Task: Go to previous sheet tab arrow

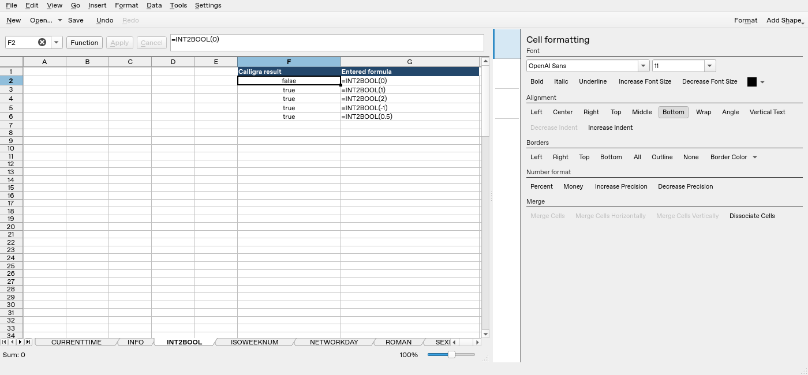Action: click(x=12, y=342)
